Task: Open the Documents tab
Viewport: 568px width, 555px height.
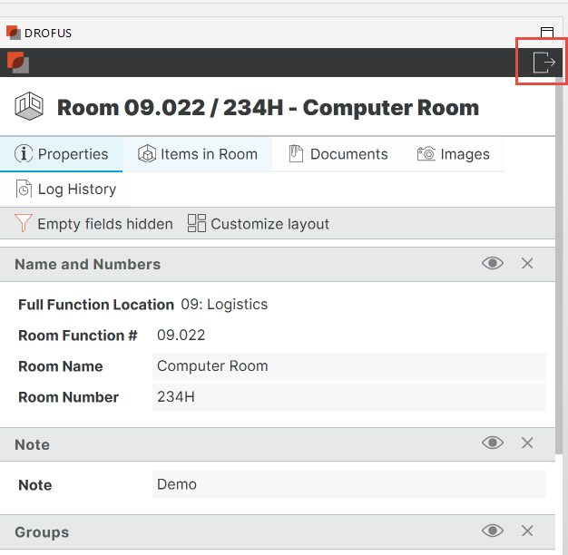Action: [338, 154]
